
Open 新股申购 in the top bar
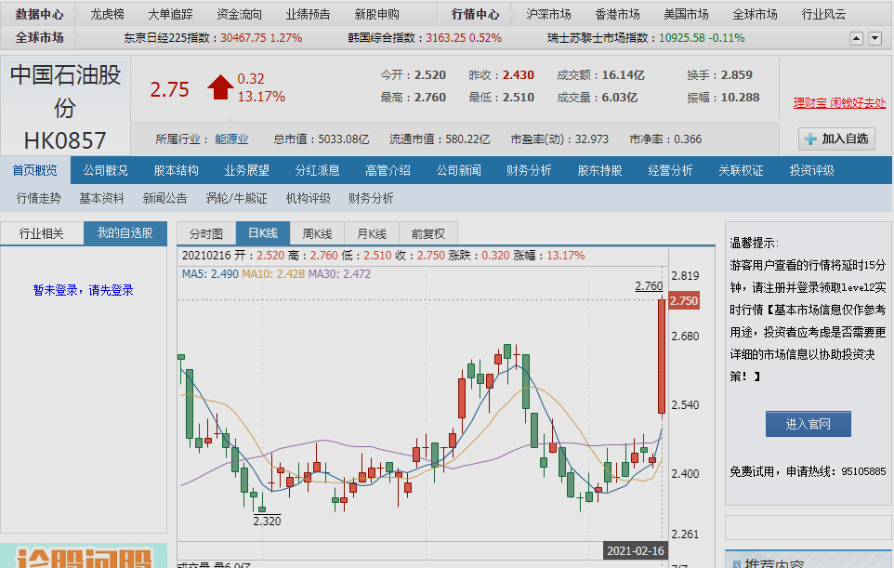[377, 14]
